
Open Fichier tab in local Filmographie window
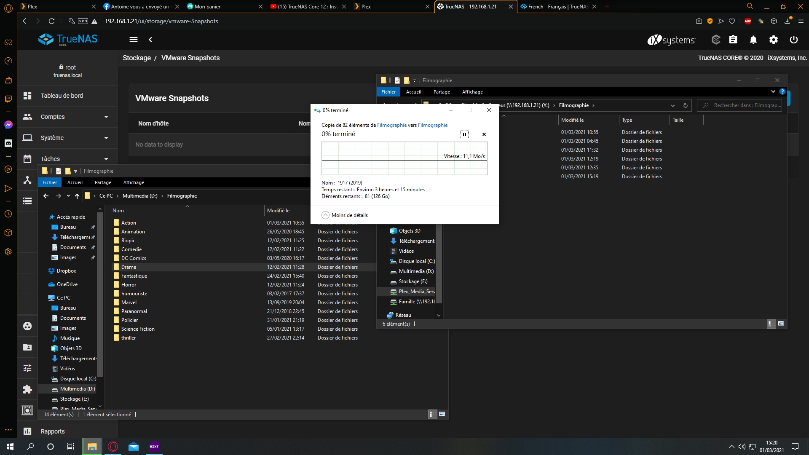coord(50,182)
